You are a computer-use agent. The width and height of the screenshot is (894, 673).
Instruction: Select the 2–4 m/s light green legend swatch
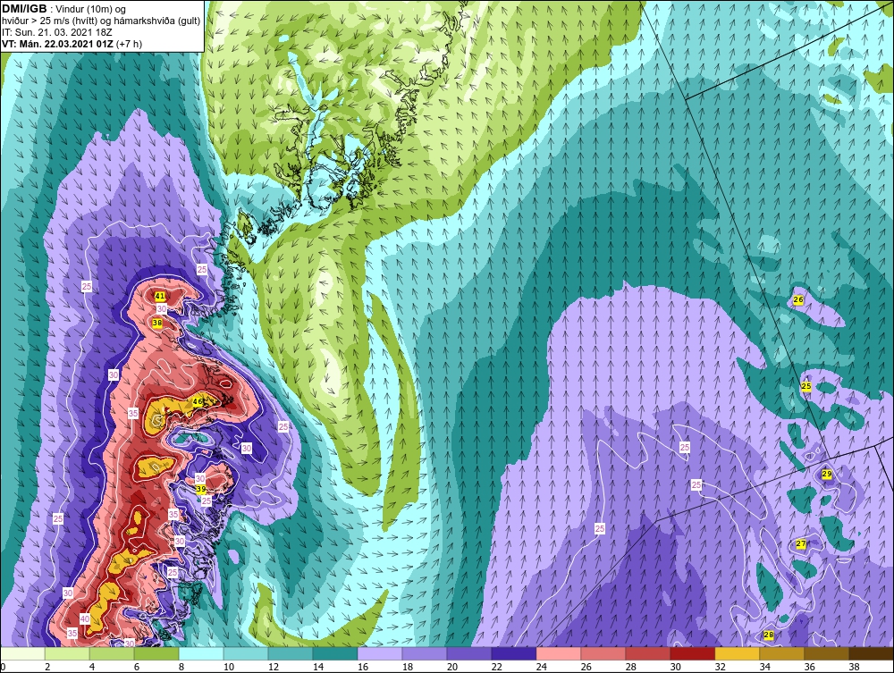67,653
